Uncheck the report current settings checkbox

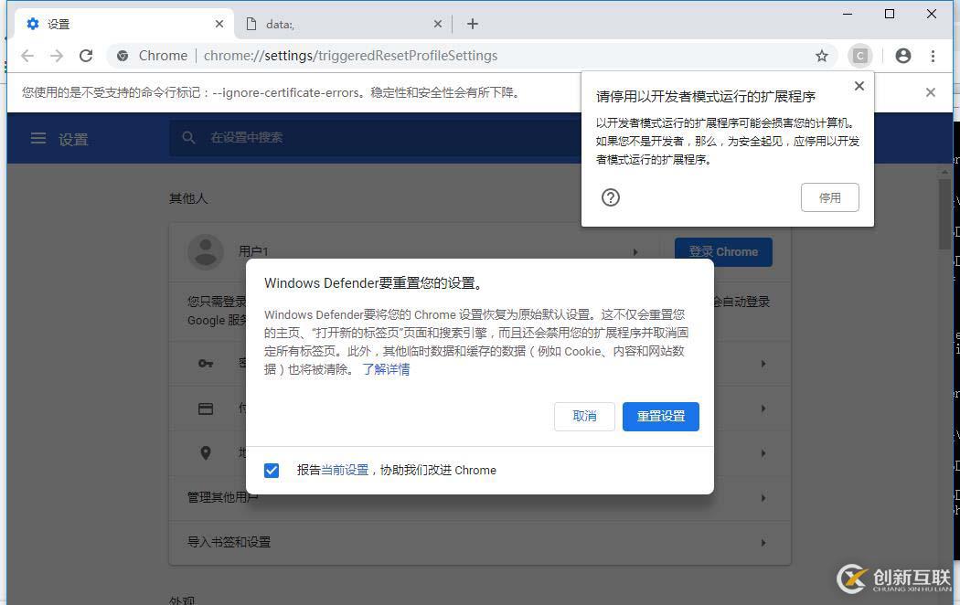[272, 471]
